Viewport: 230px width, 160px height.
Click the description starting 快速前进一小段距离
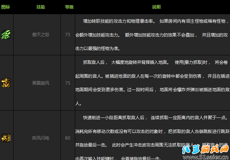[x=152, y=138]
